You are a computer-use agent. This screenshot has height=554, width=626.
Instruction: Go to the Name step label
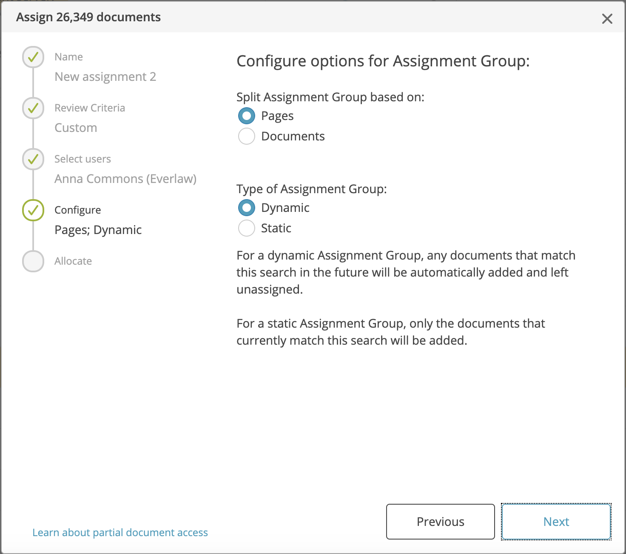68,57
